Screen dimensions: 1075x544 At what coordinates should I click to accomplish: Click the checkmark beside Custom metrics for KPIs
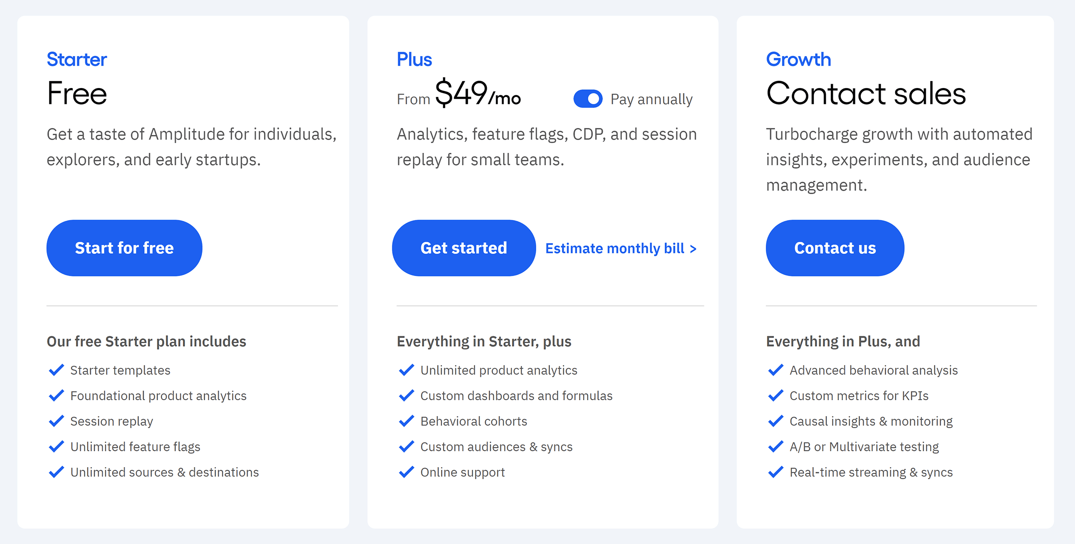[775, 396]
